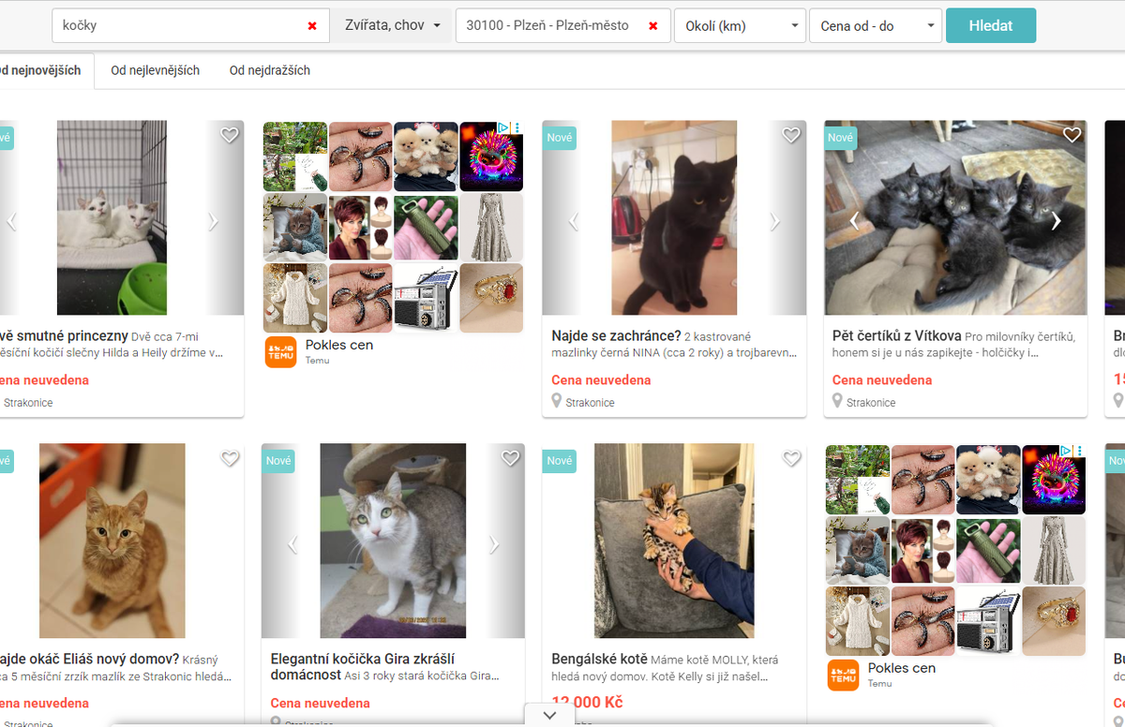Click the Temu logo in the lower ad
The height and width of the screenshot is (727, 1125).
coord(843,675)
